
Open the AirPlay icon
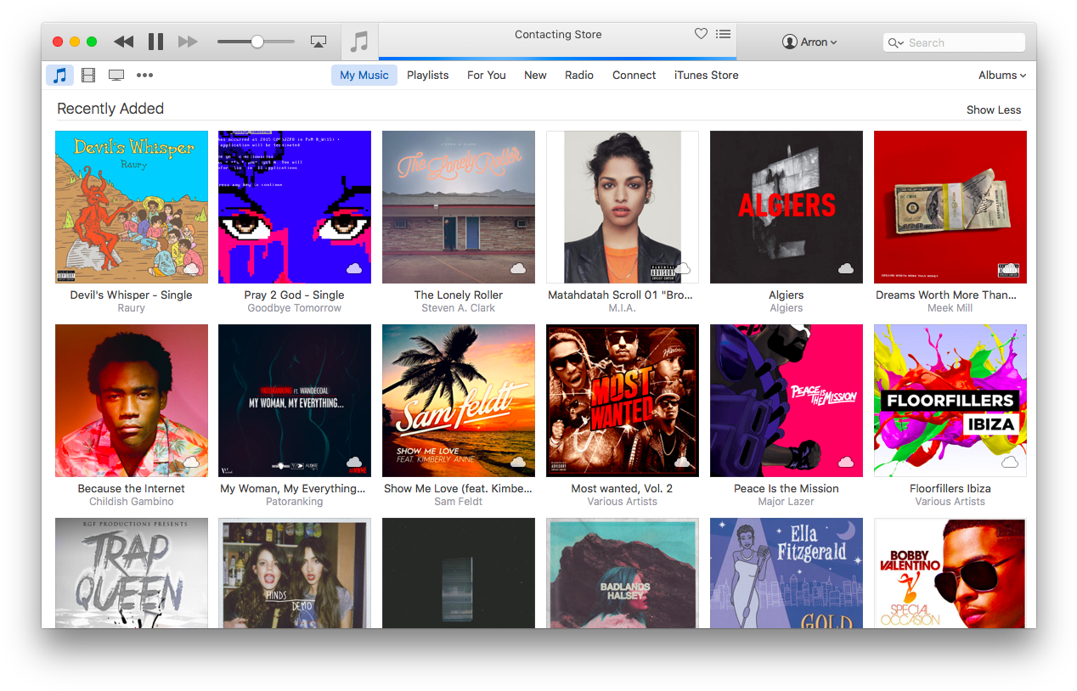click(x=319, y=41)
